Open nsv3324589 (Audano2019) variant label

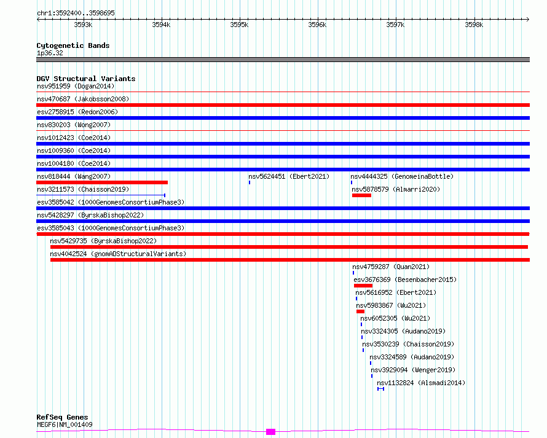pyautogui.click(x=412, y=357)
